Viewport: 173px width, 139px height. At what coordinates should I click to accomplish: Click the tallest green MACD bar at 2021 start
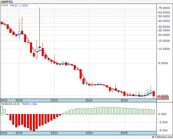tap(2, 110)
